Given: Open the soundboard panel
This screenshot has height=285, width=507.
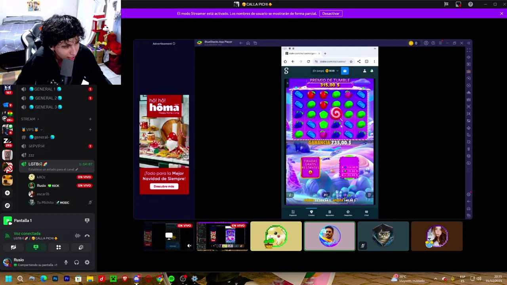Looking at the screenshot, I should pyautogui.click(x=81, y=247).
